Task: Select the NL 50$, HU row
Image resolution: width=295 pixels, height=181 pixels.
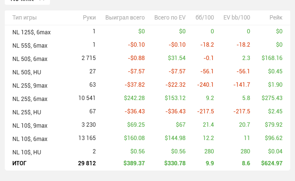Action: (x=147, y=72)
